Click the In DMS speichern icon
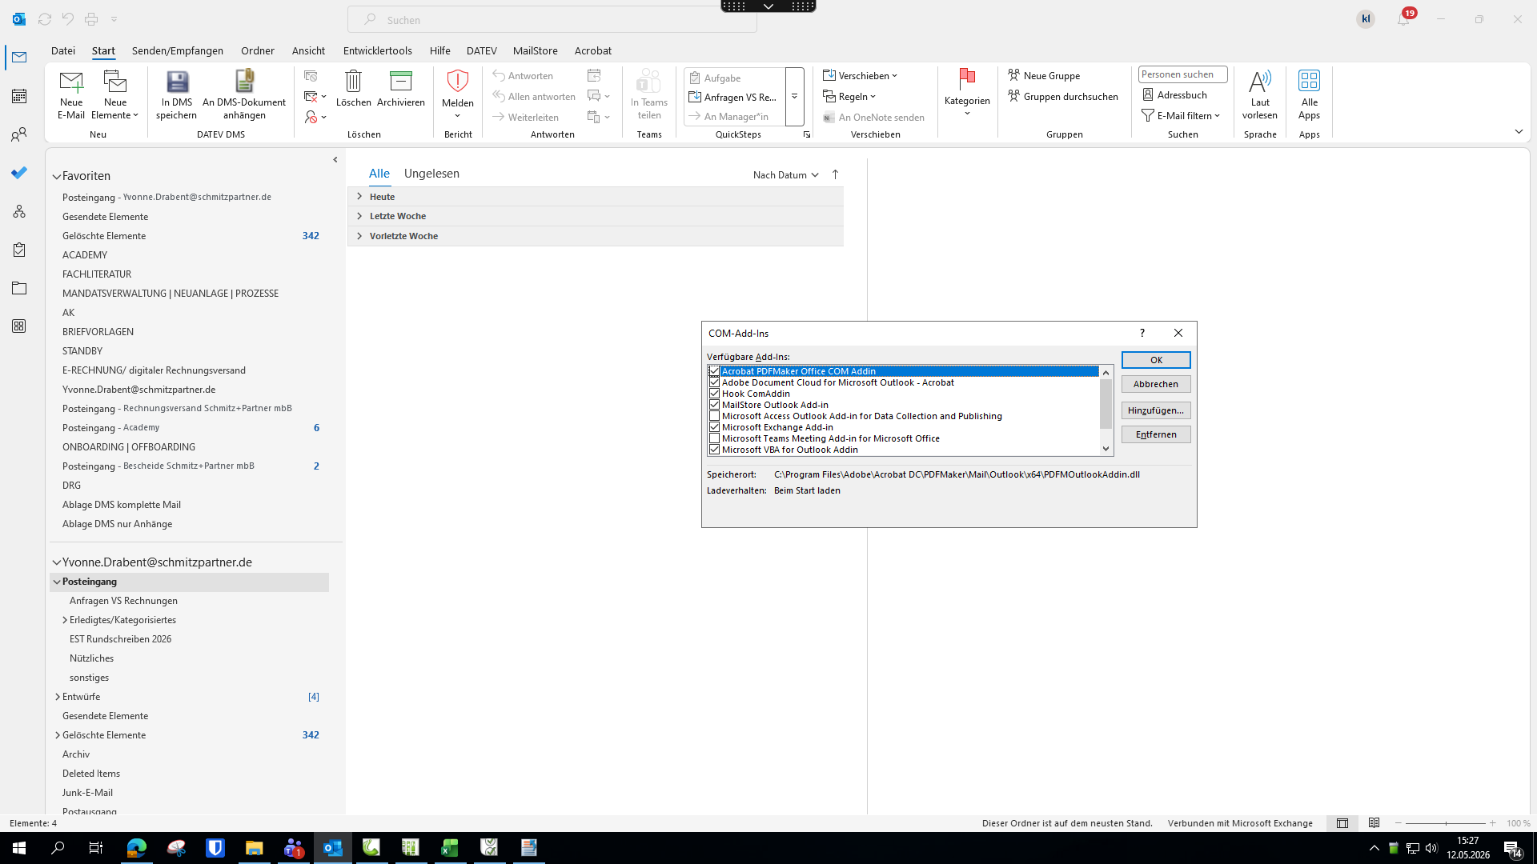1537x864 pixels. (177, 94)
